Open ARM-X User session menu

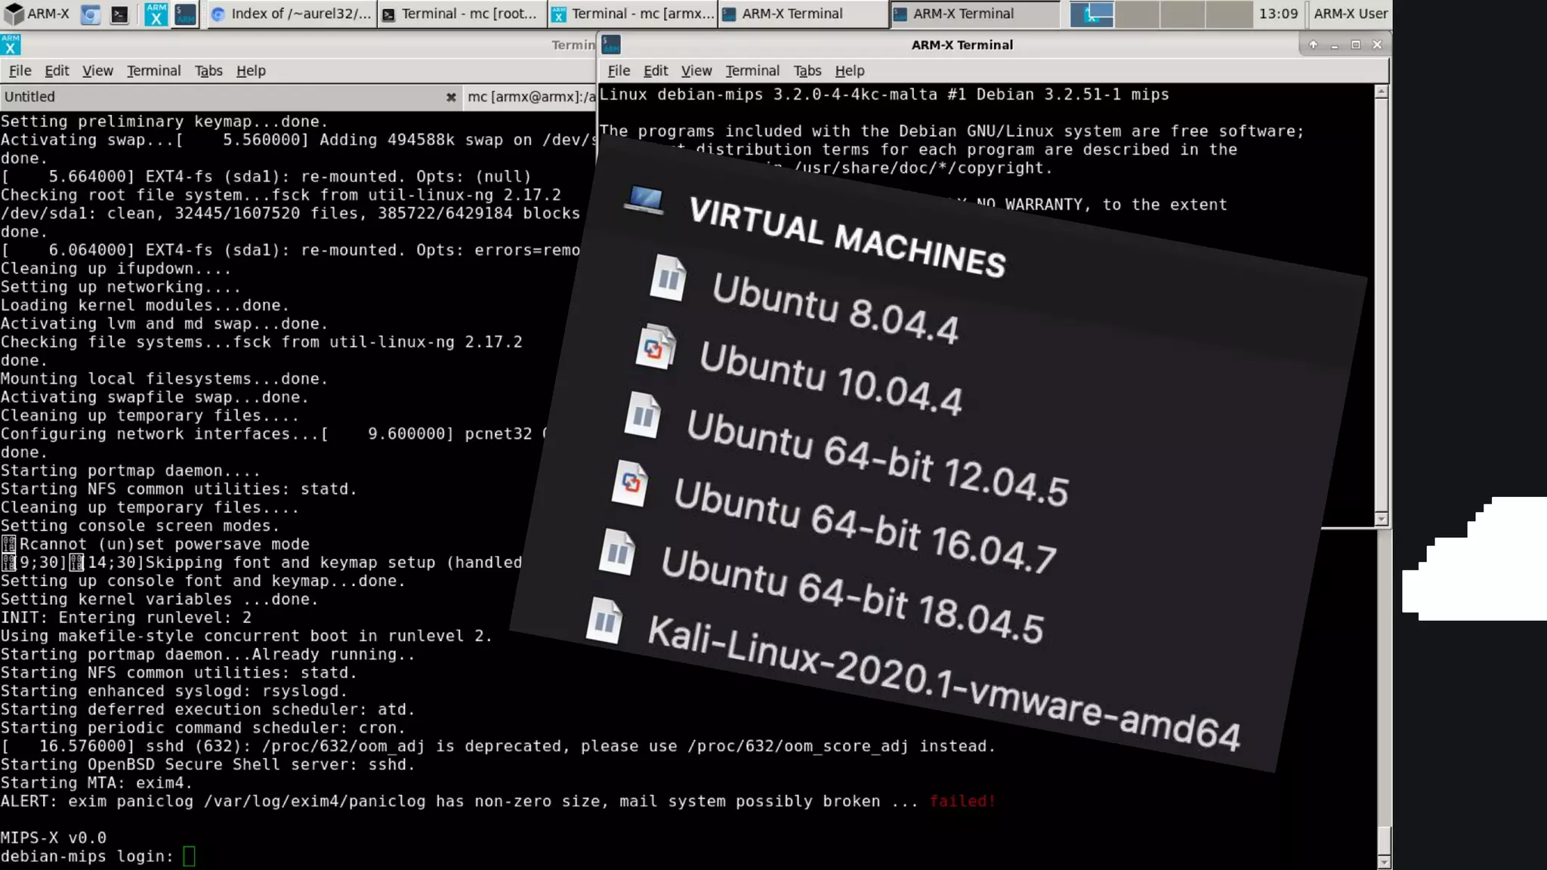click(x=1350, y=14)
